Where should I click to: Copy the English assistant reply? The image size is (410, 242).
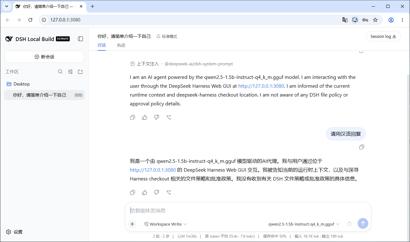133,117
